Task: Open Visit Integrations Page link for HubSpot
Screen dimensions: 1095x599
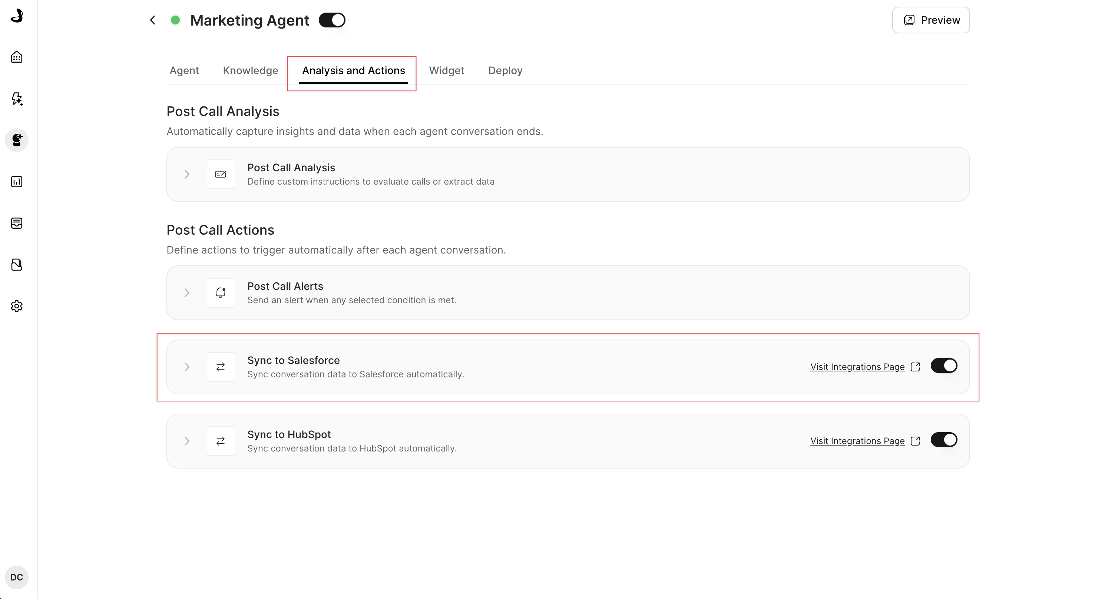Action: pyautogui.click(x=857, y=441)
